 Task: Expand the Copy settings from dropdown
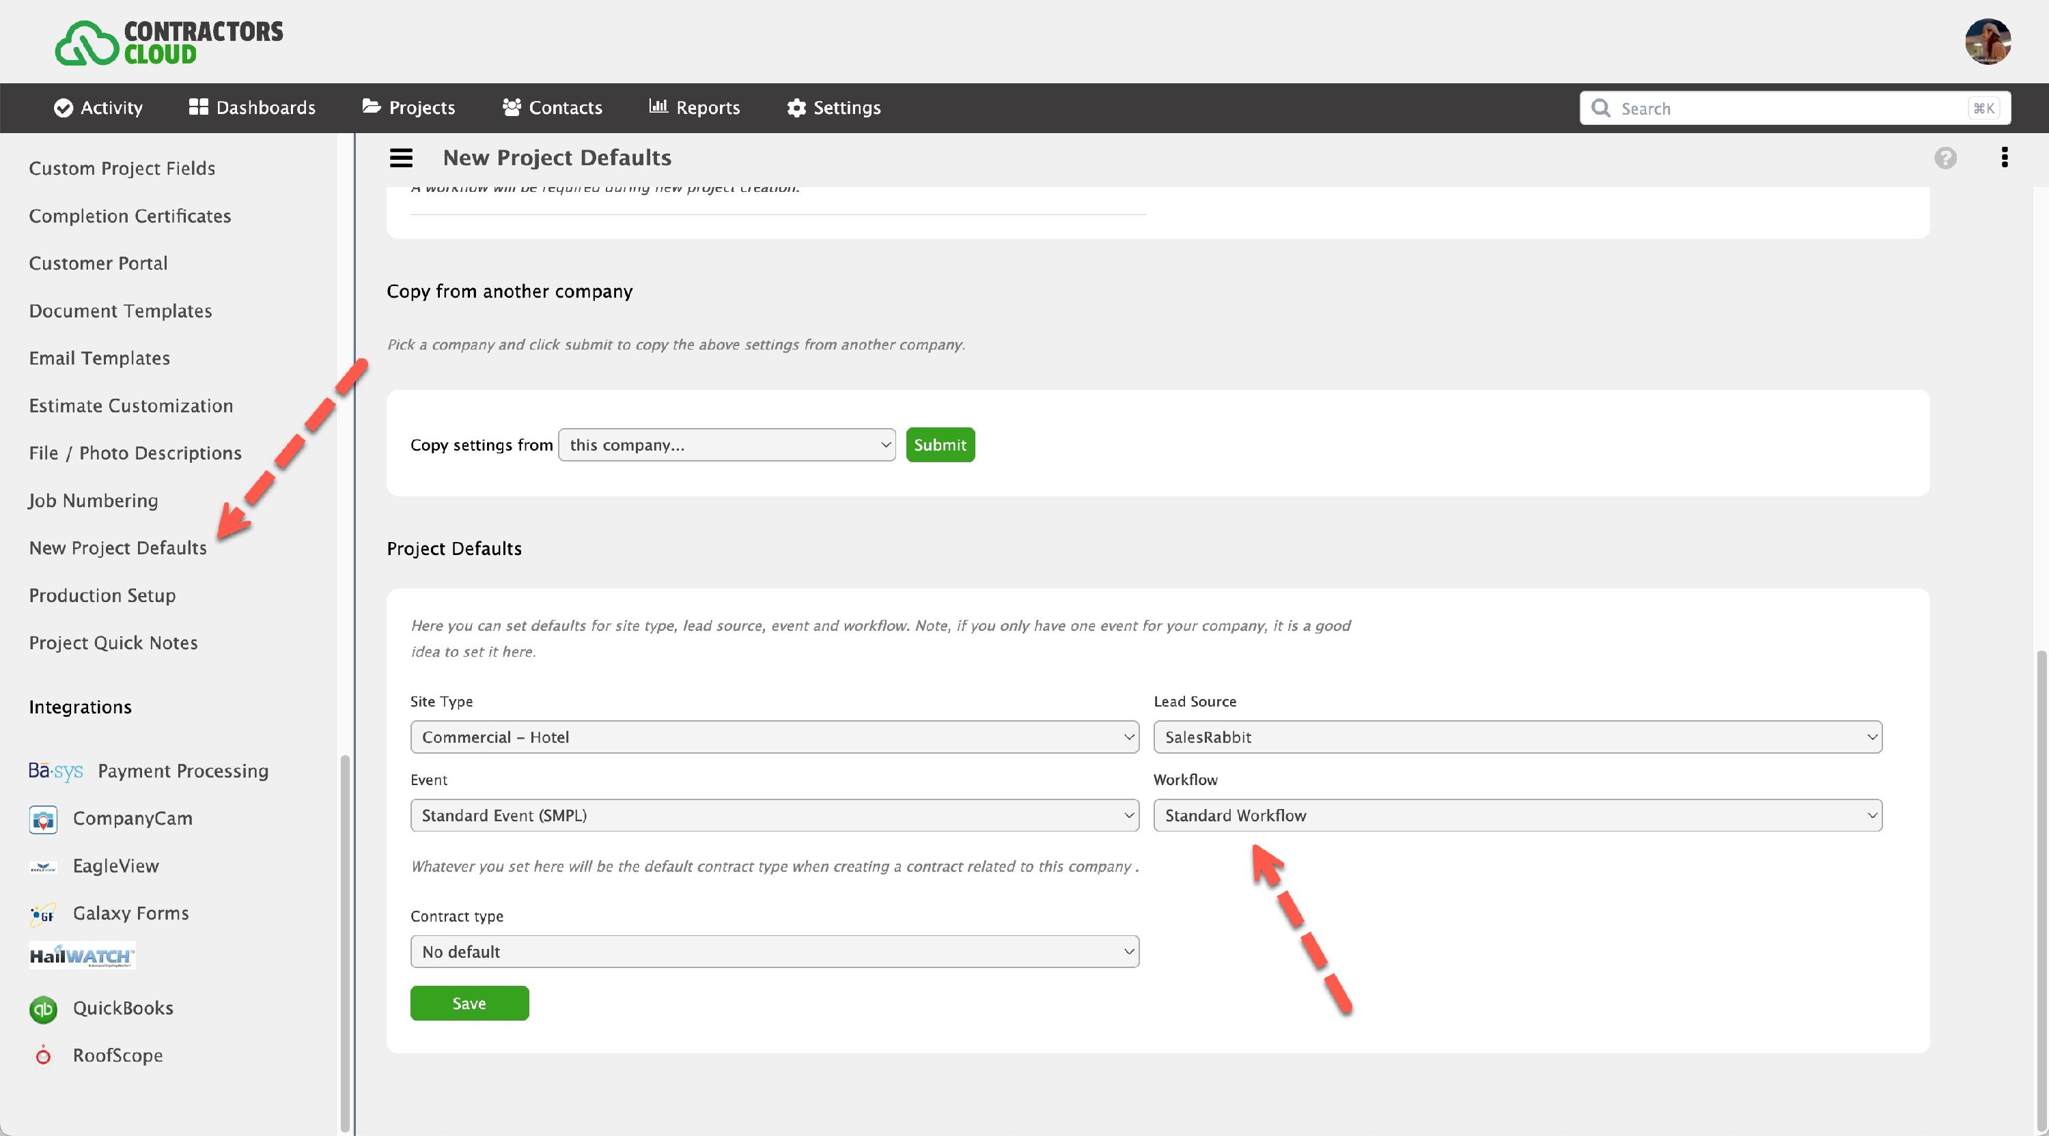click(727, 445)
